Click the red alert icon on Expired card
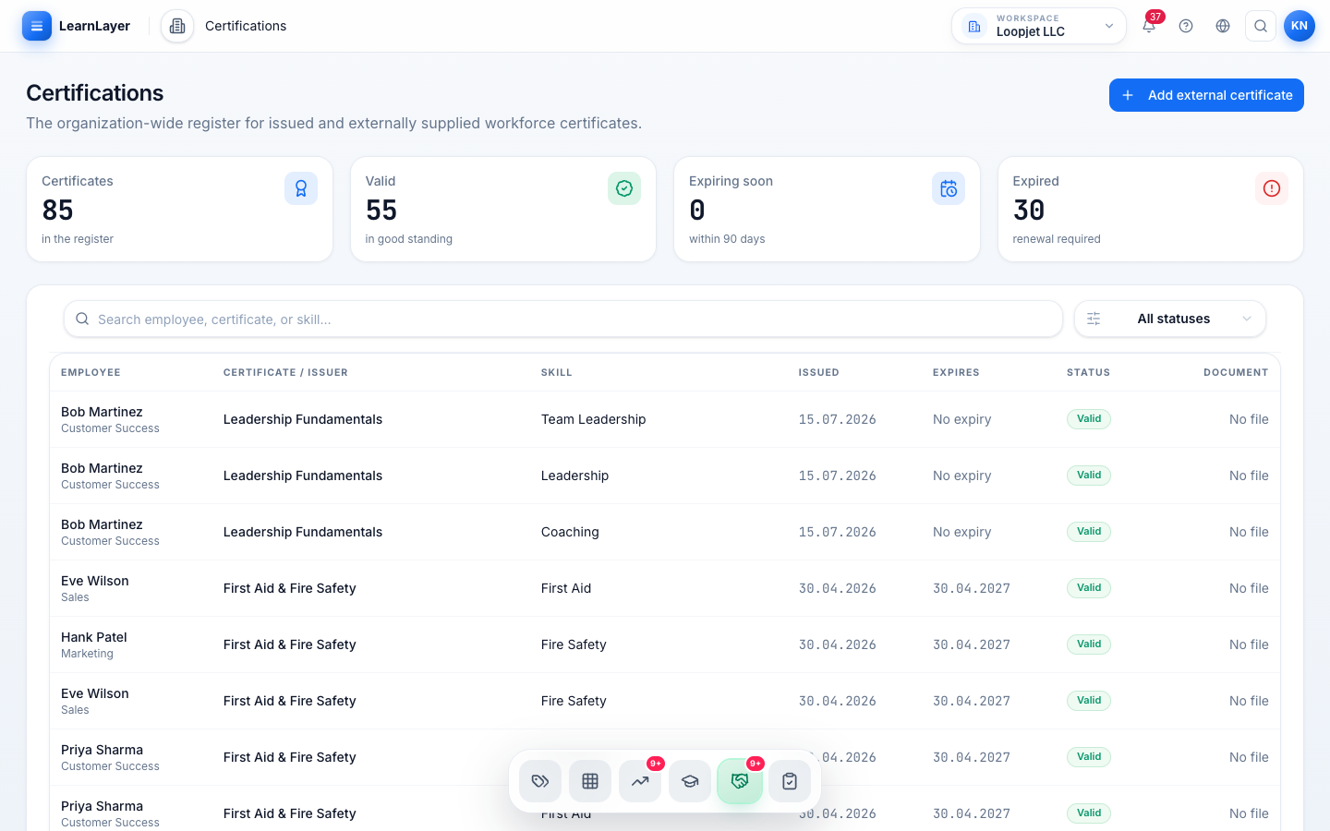The width and height of the screenshot is (1330, 831). pyautogui.click(x=1272, y=188)
